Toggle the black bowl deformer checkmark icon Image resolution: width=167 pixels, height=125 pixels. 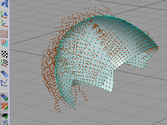pos(4,115)
